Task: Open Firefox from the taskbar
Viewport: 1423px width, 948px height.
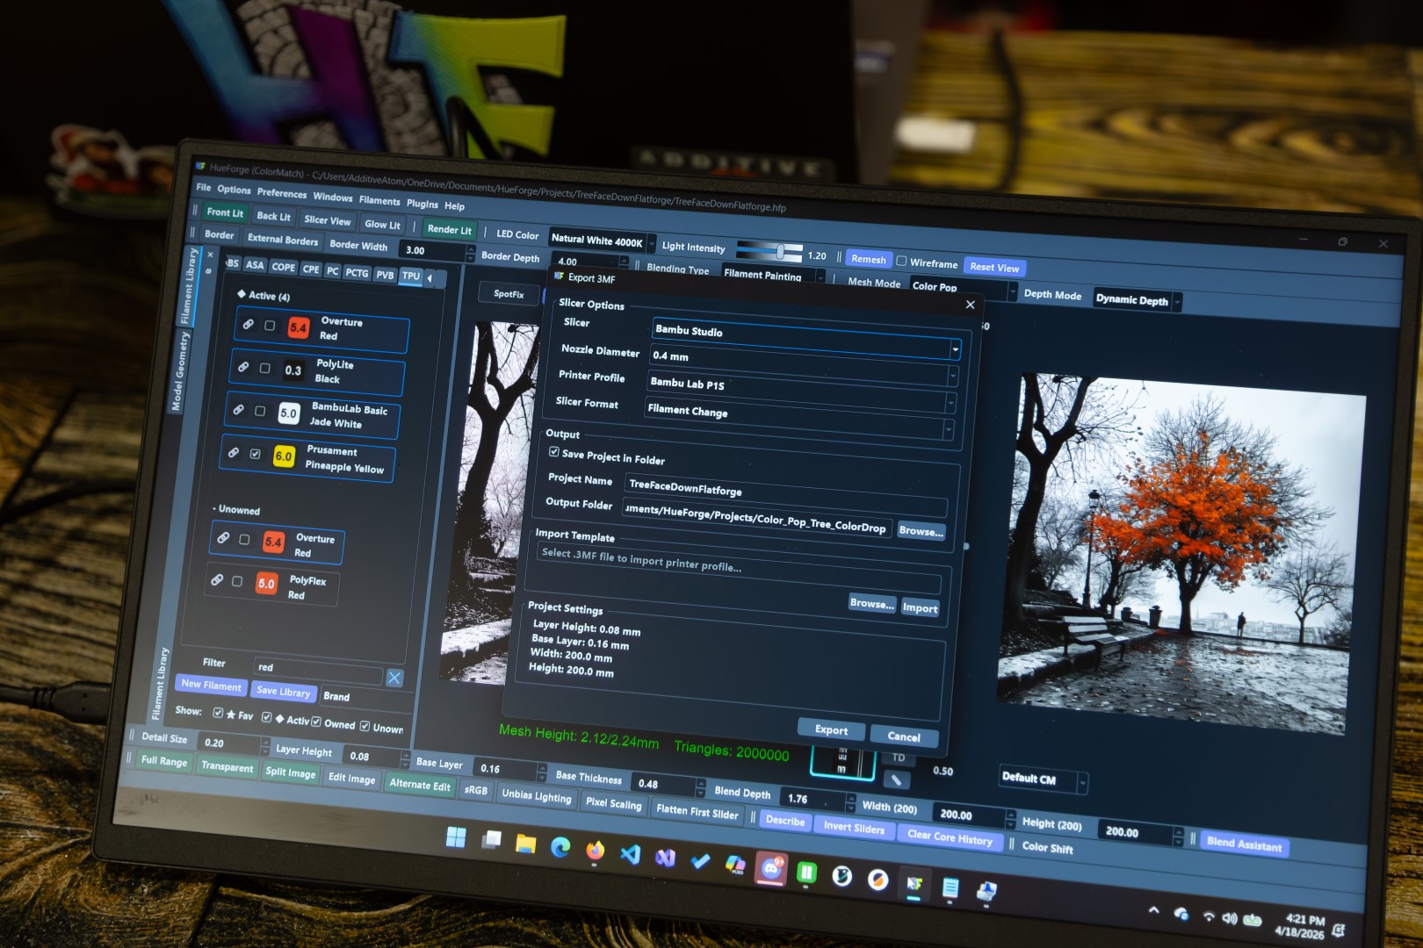Action: pyautogui.click(x=595, y=850)
